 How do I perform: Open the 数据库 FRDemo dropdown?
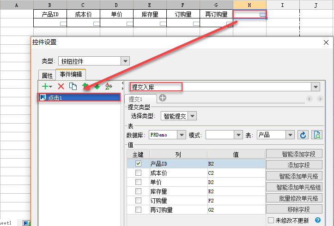click(x=182, y=135)
